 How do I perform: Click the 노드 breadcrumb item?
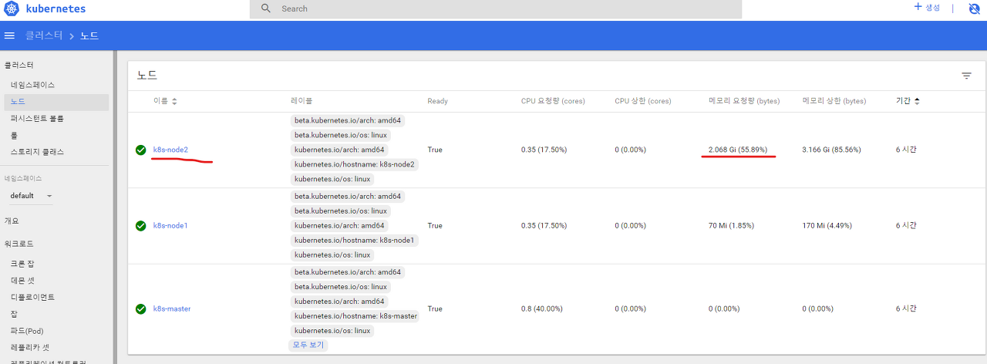pos(89,35)
